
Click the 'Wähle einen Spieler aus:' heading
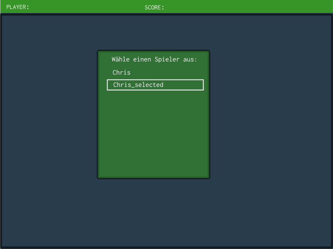[x=154, y=60]
